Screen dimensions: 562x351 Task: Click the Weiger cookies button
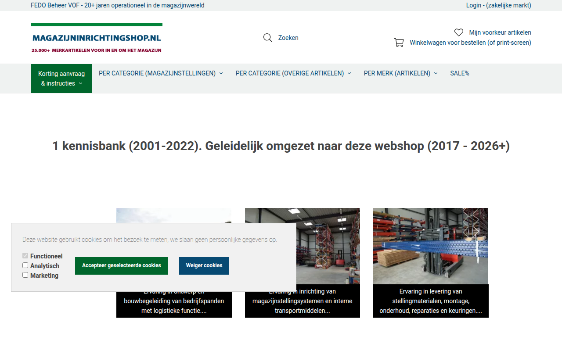pyautogui.click(x=204, y=266)
